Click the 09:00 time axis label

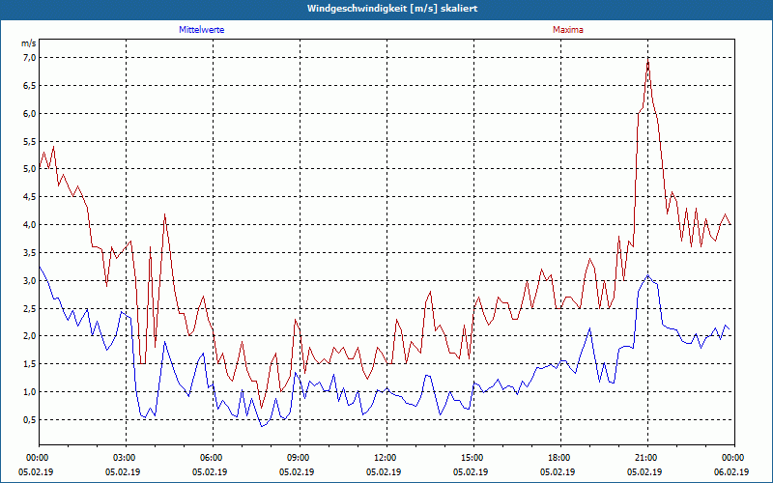coord(300,458)
